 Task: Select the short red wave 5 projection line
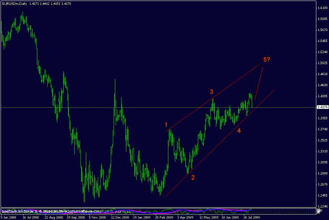coord(258,84)
